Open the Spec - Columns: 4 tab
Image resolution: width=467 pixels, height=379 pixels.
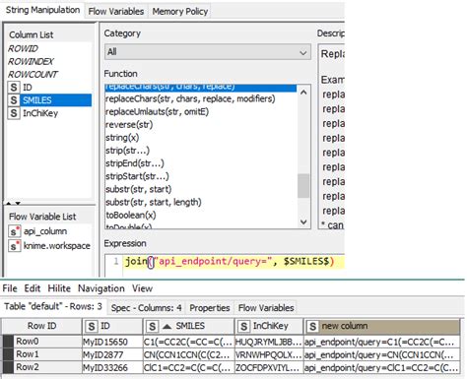(146, 308)
